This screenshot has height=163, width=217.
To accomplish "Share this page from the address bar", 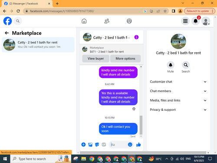I will [158, 11].
